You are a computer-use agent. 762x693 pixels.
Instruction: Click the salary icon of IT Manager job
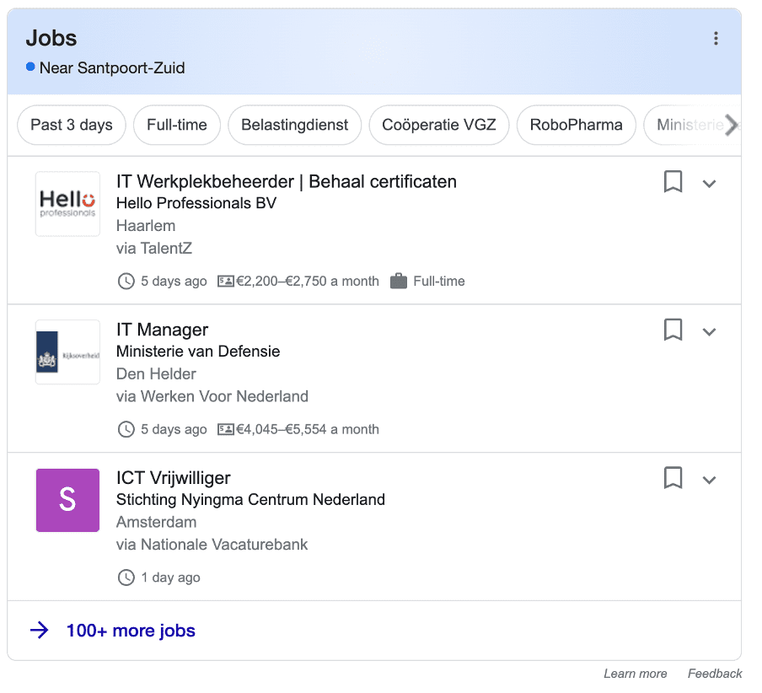226,429
